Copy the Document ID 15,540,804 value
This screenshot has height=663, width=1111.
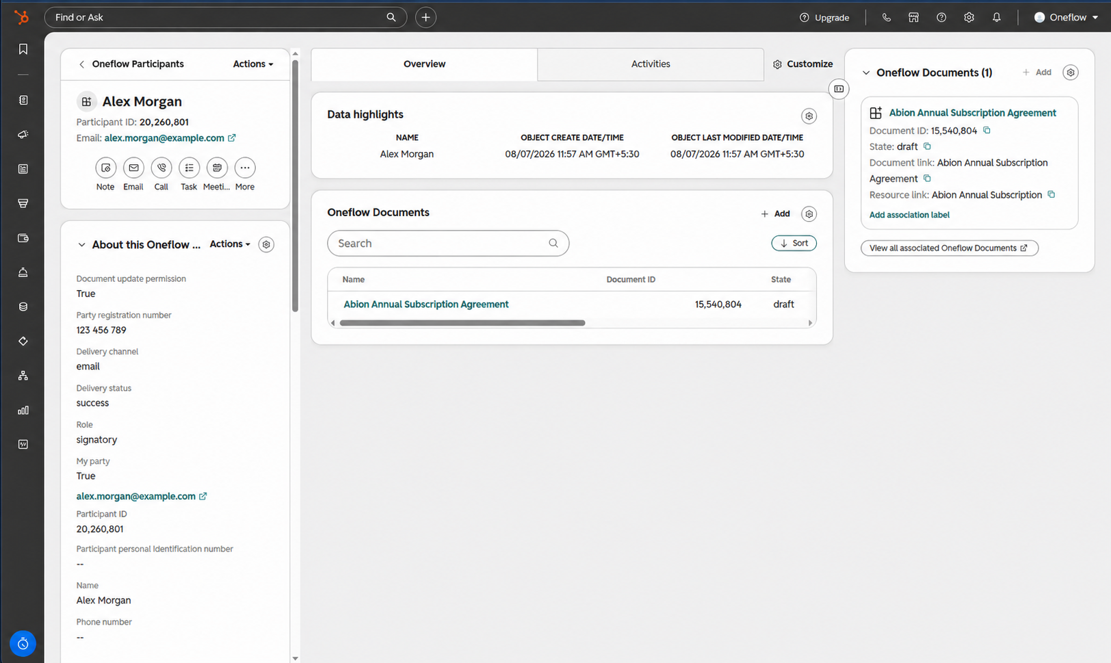point(986,130)
